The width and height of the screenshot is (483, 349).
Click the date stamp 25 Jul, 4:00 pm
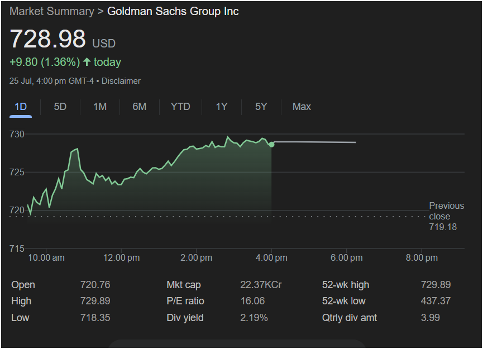point(37,81)
